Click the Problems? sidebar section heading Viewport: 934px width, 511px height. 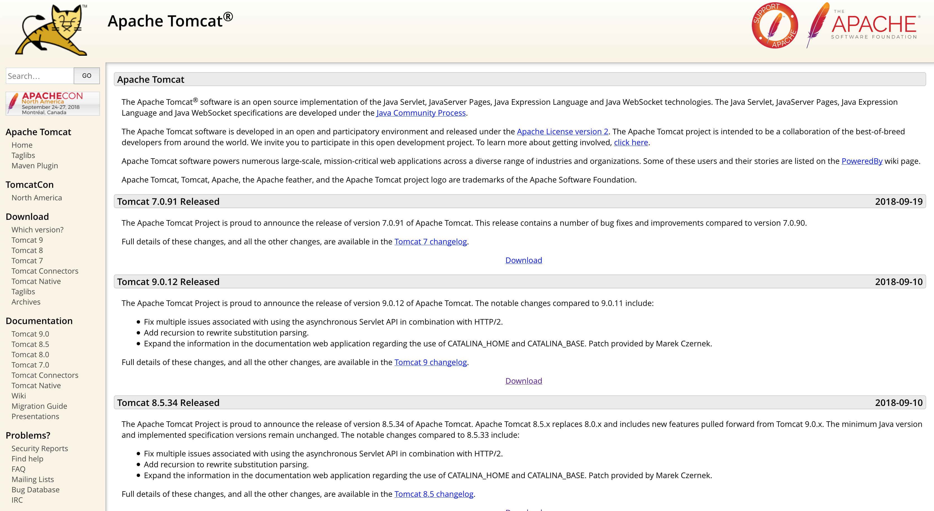click(x=28, y=435)
